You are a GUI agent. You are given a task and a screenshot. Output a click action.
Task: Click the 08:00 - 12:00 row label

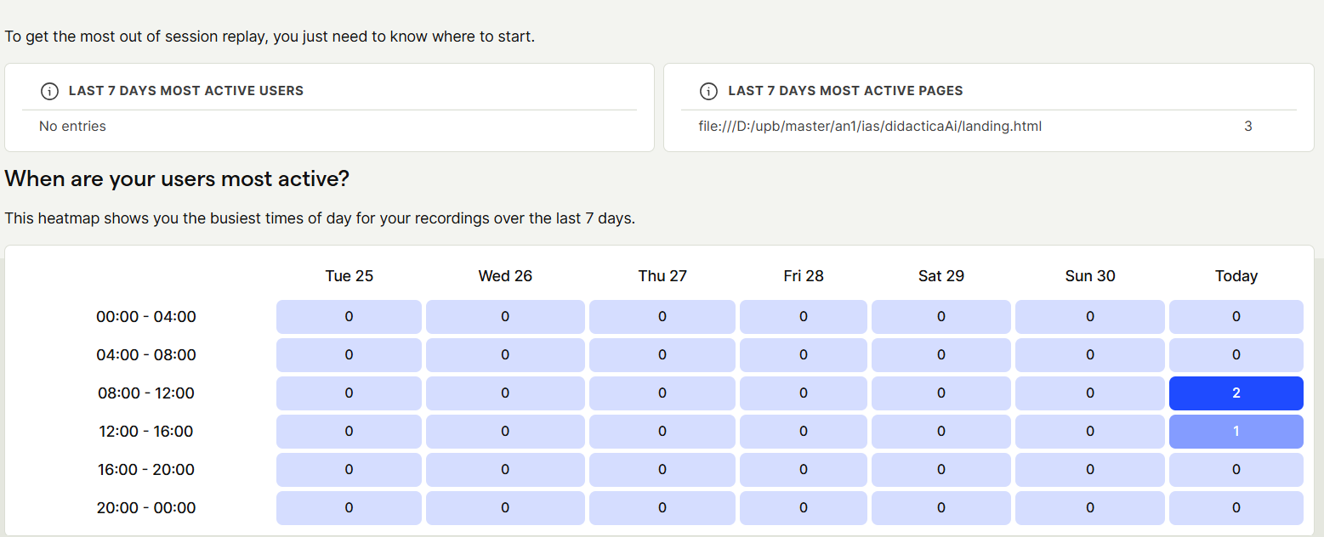(146, 393)
